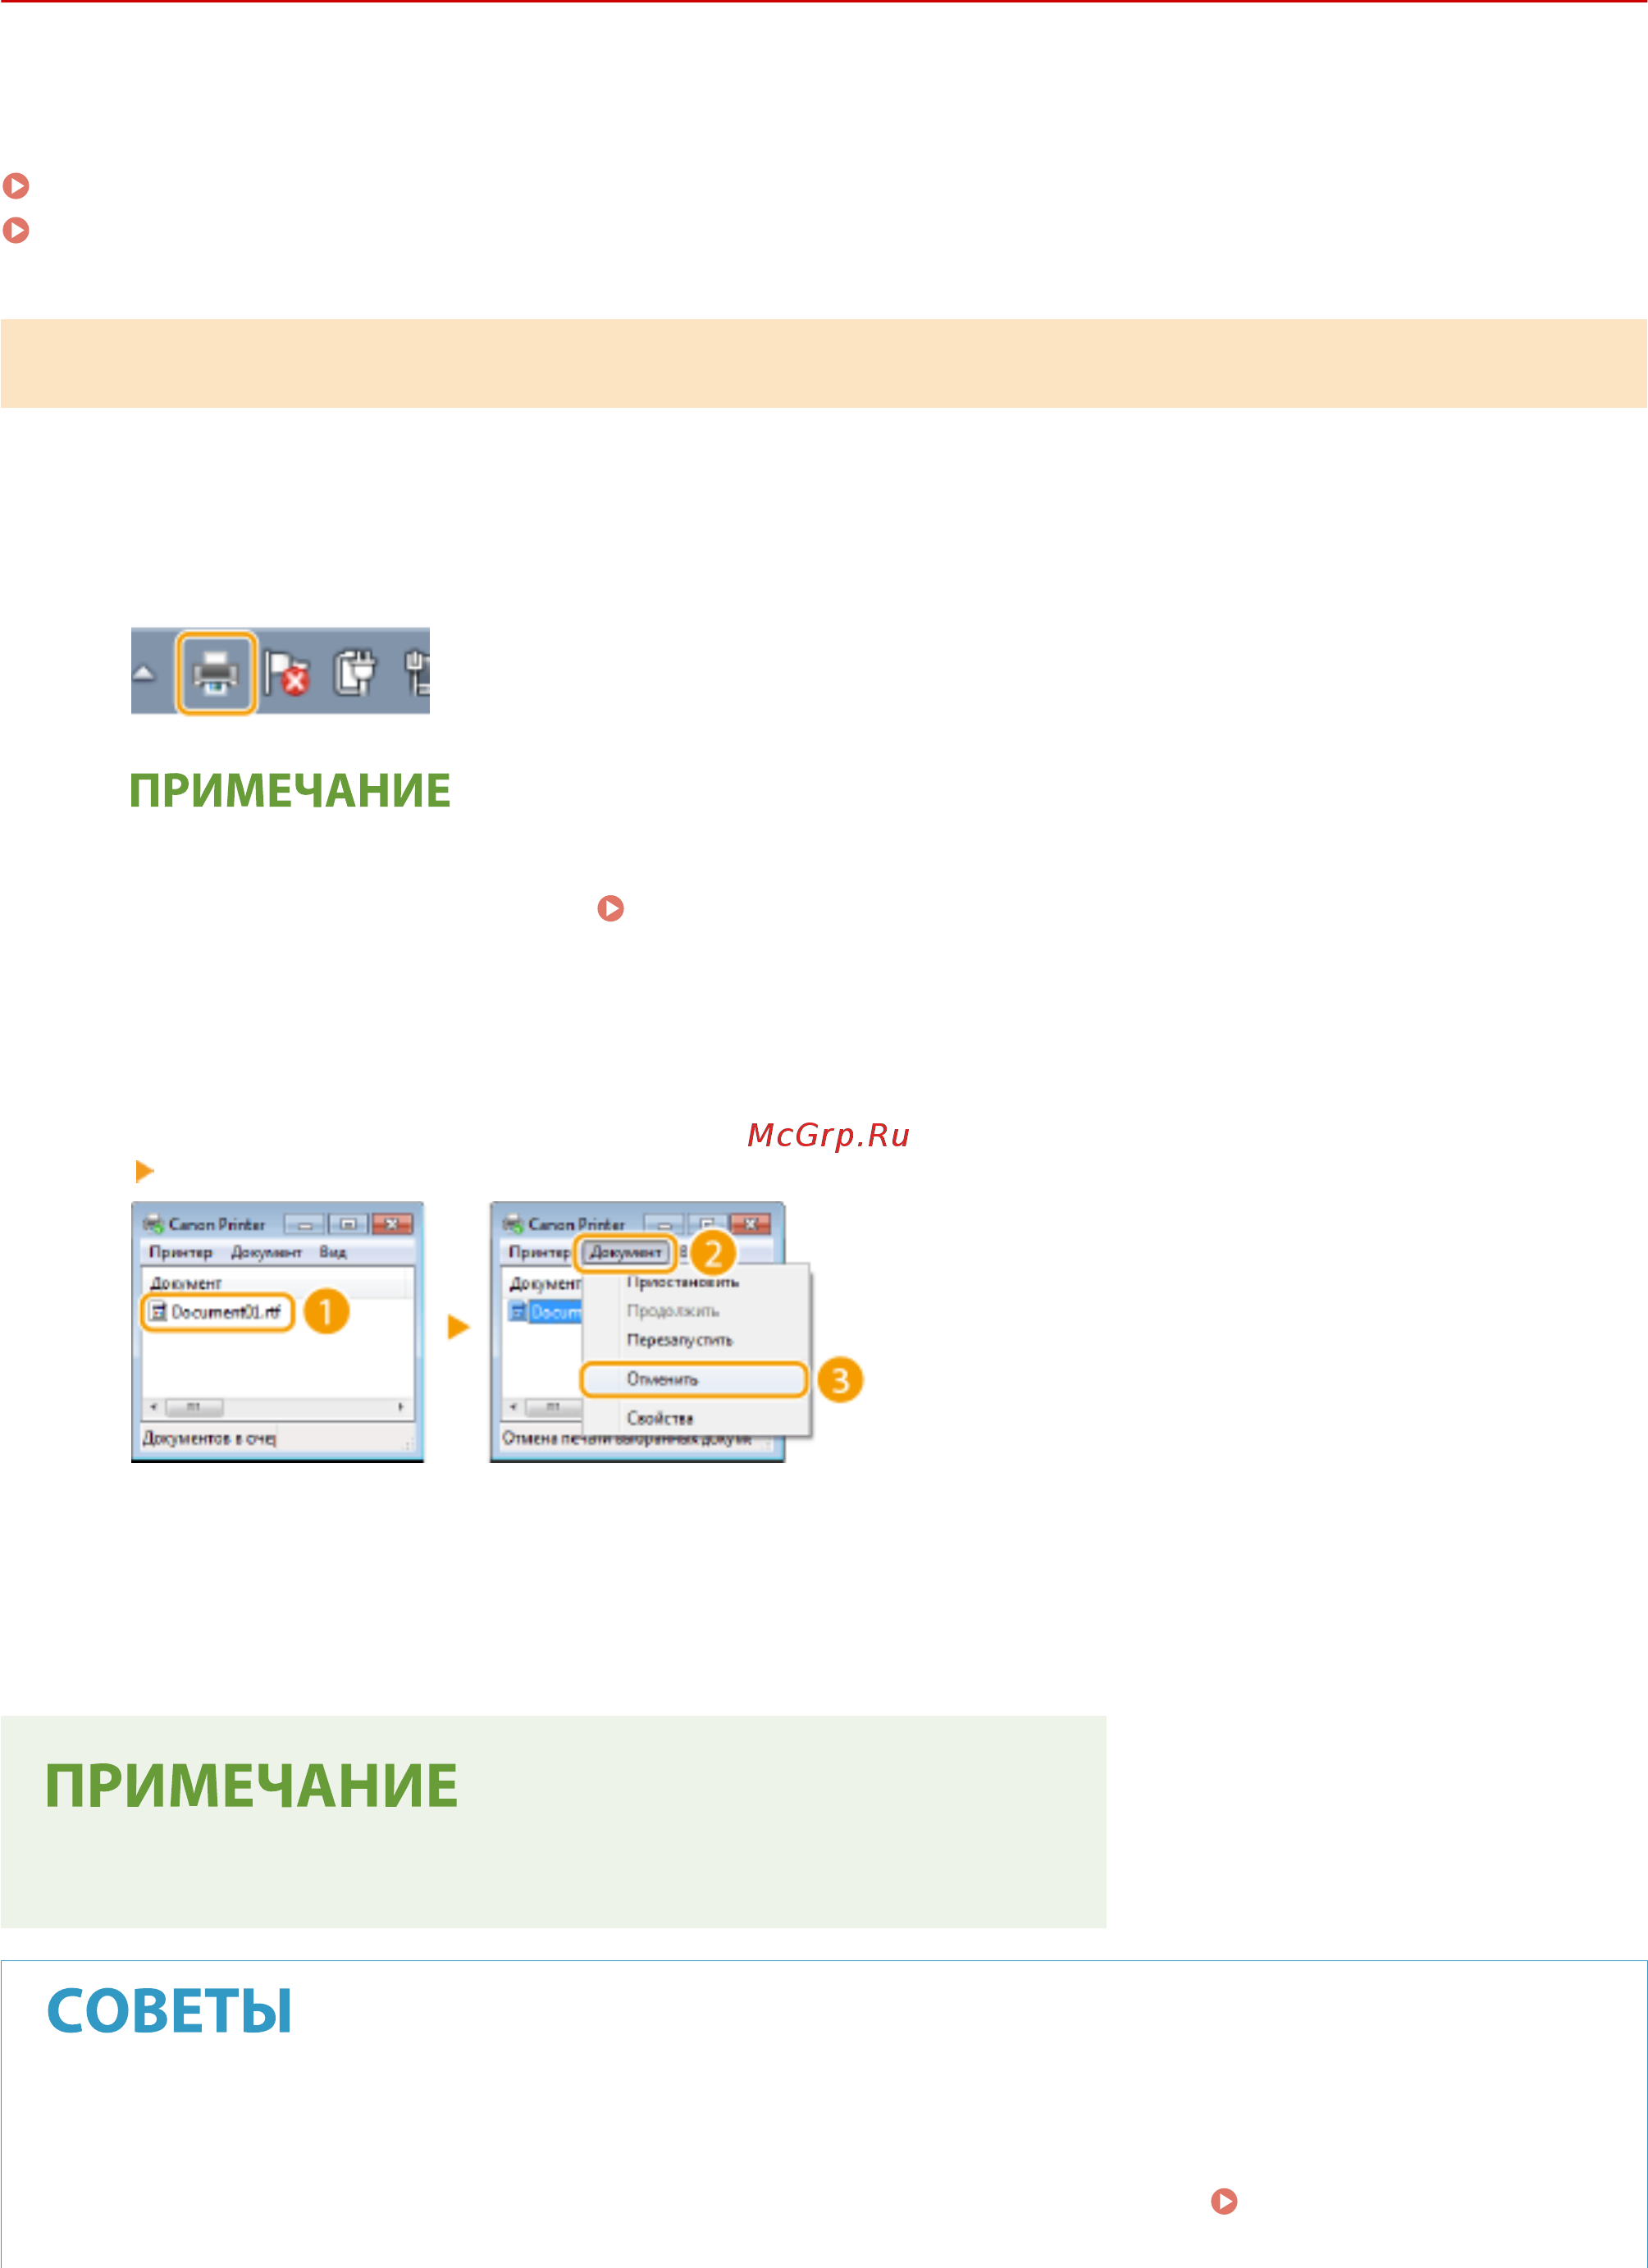Click the second red arrow link at top

(x=16, y=230)
